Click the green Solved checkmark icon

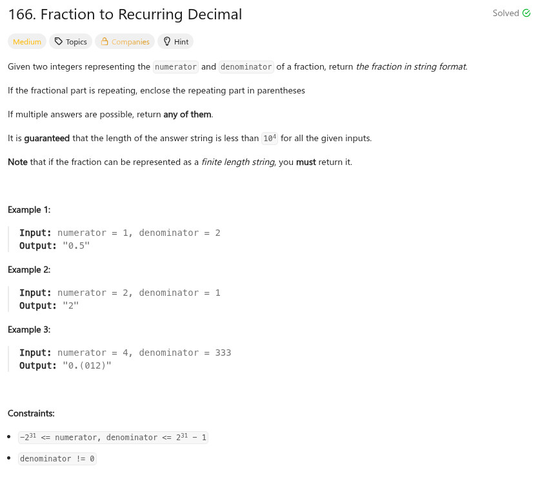[526, 14]
